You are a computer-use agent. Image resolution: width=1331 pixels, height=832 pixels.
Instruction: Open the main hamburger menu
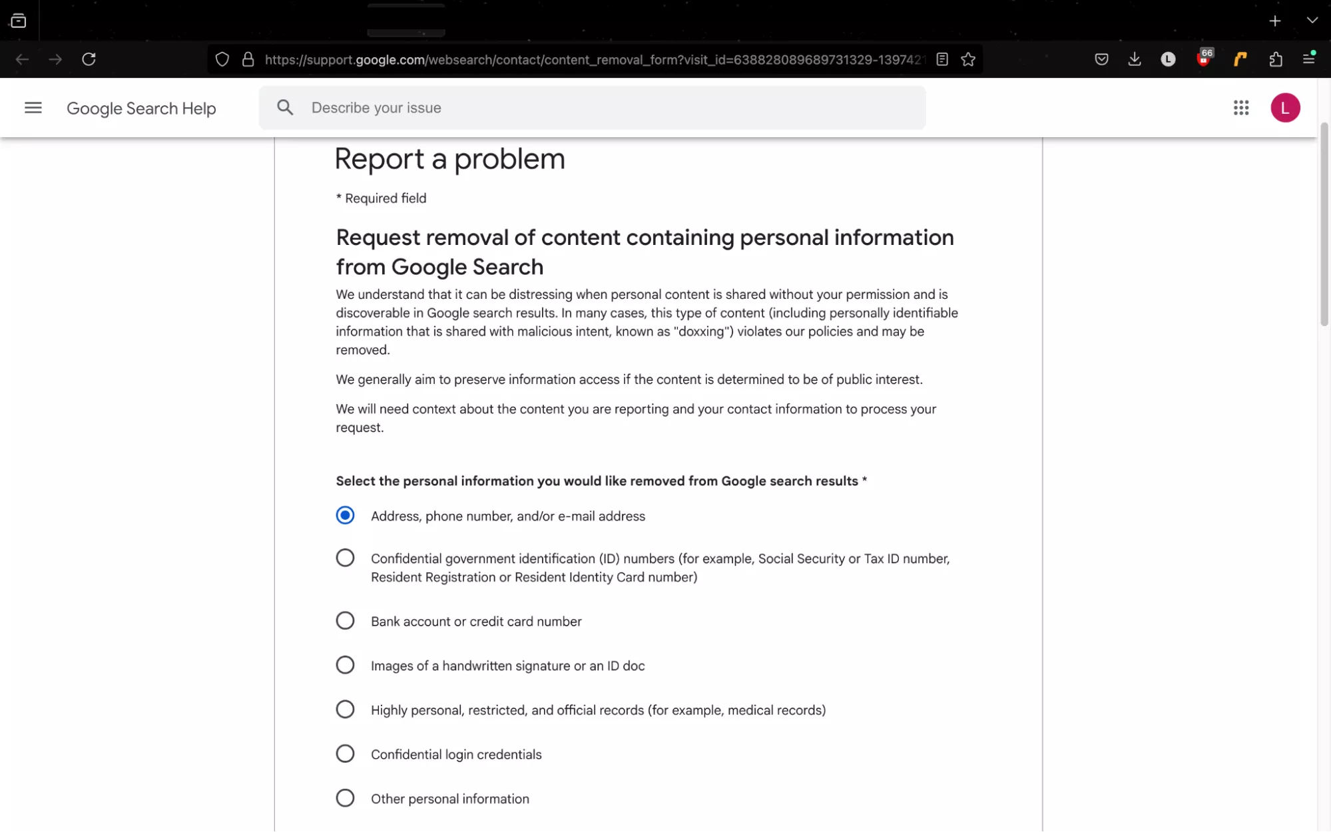(33, 108)
